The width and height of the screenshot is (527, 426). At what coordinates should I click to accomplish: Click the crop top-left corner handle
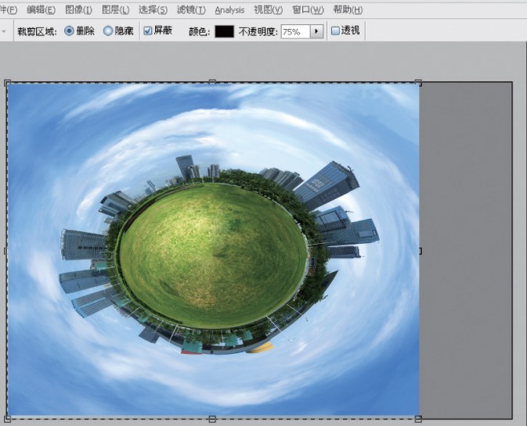point(7,83)
